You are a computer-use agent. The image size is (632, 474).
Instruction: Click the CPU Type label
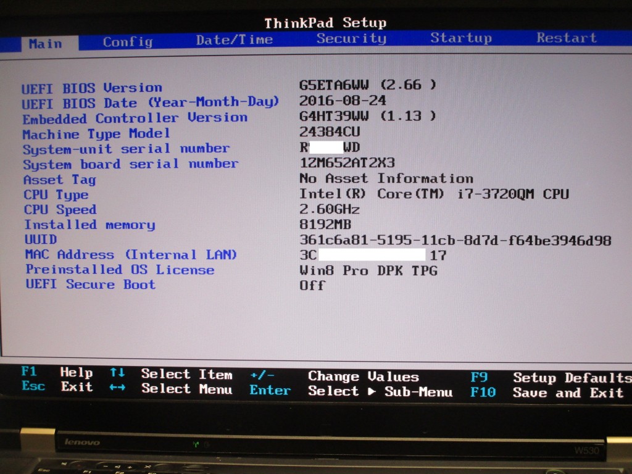[56, 194]
